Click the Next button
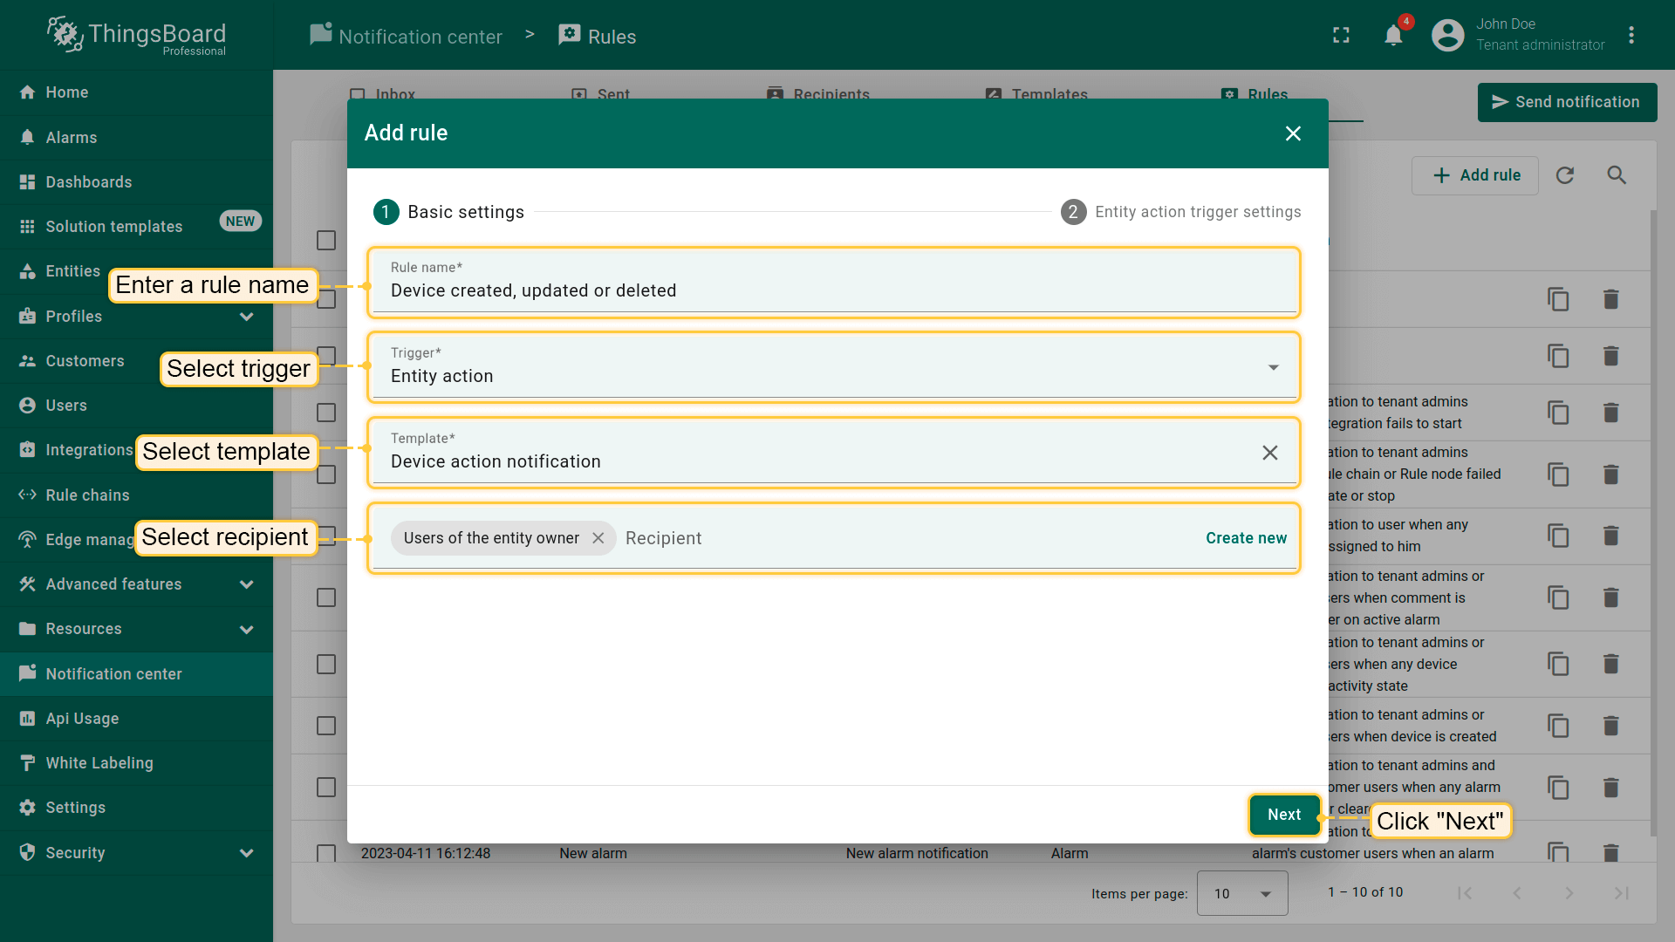This screenshot has height=942, width=1675. pos(1284,815)
